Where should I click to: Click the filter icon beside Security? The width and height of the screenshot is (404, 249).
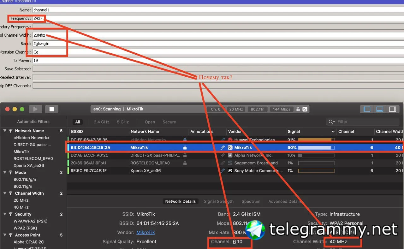pos(10,214)
